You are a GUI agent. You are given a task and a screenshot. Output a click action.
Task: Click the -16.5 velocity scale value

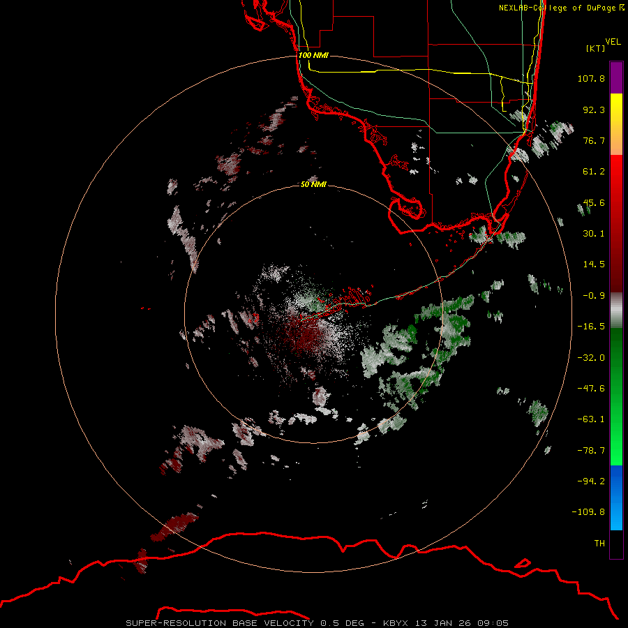tap(591, 327)
